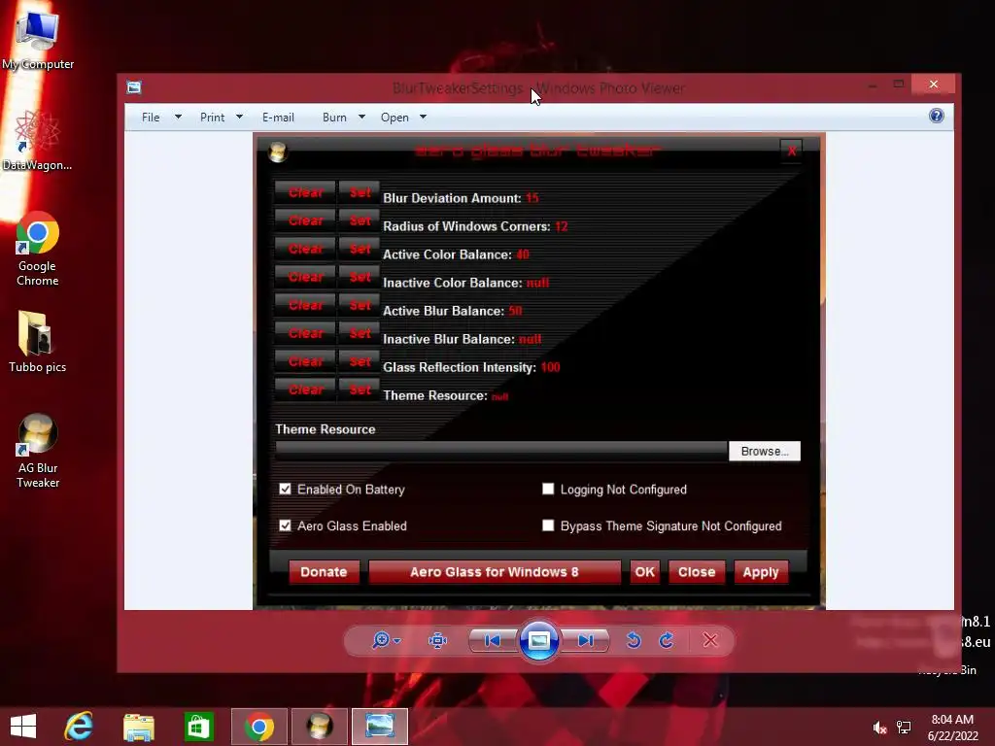Open the Tubbo pics folder

point(38,341)
